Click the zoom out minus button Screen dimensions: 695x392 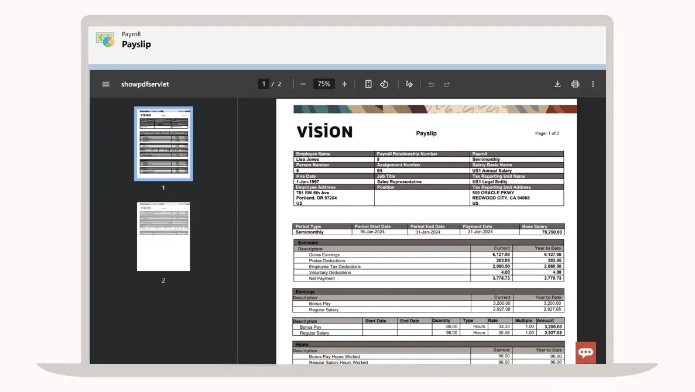point(303,84)
